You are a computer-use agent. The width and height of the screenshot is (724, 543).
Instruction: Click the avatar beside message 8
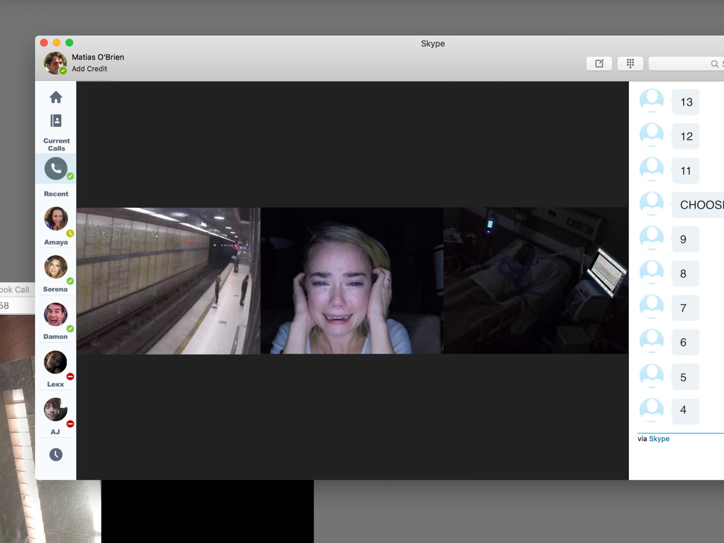coord(652,272)
